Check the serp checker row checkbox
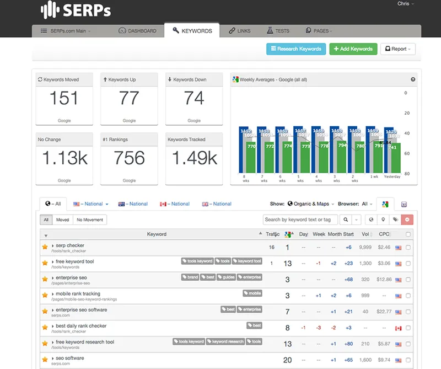Screen dimensions: 441x369 point(408,248)
